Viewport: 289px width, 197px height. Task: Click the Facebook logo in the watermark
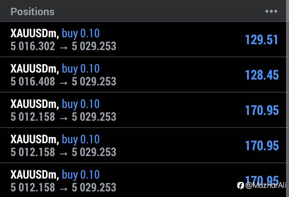240,185
